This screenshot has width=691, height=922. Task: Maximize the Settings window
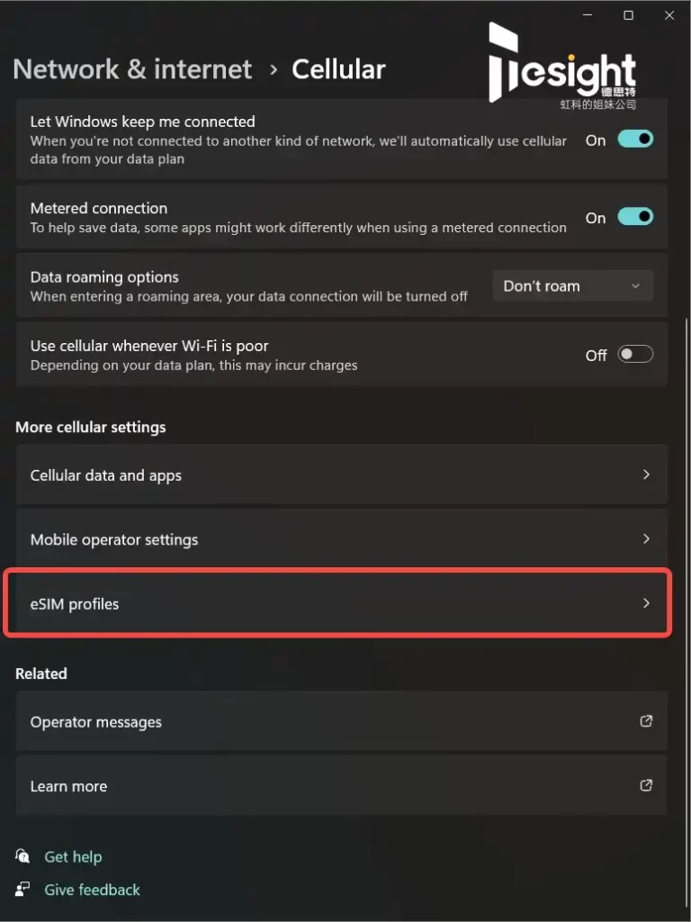point(628,15)
